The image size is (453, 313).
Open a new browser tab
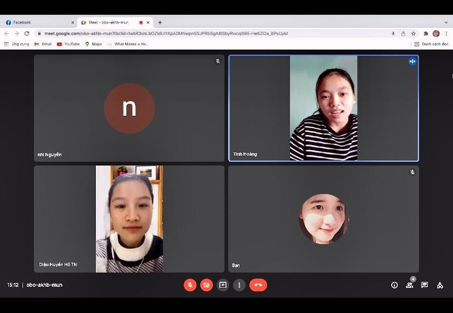(160, 22)
